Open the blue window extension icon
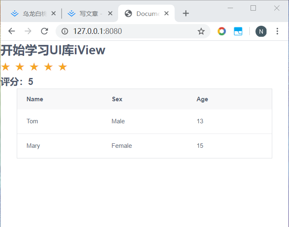 coord(238,31)
